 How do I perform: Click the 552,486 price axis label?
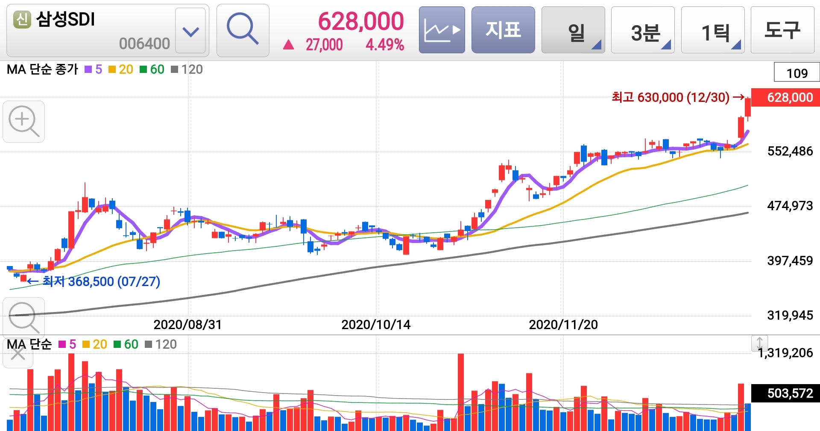tap(790, 151)
